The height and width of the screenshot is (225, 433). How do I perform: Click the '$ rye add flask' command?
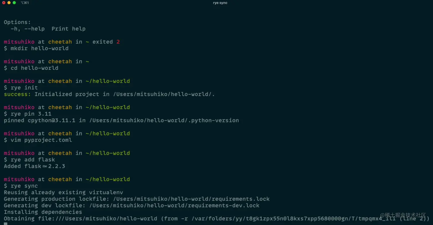(29, 160)
